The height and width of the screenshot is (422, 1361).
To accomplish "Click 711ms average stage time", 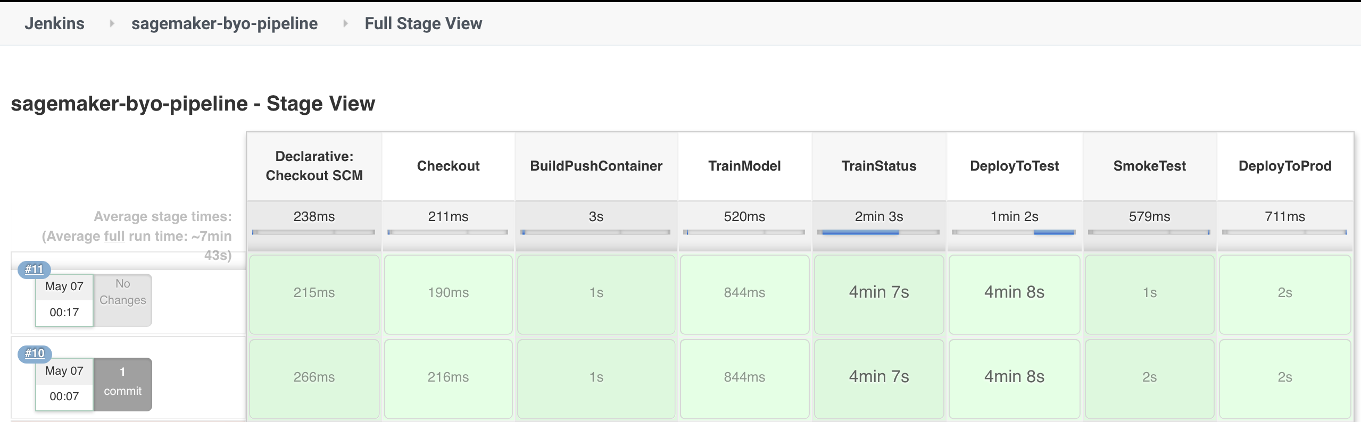I will 1285,216.
